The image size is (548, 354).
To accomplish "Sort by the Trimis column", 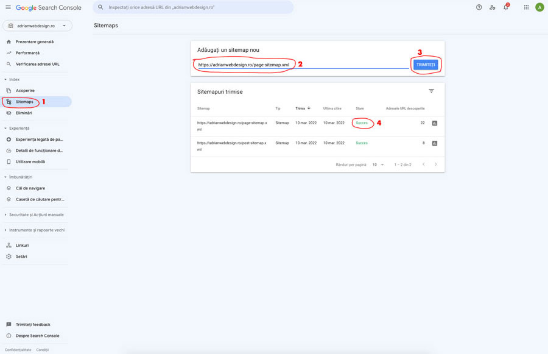I will coord(303,108).
